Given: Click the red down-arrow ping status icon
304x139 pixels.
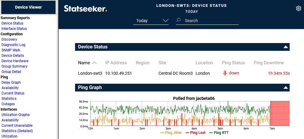Looking at the screenshot, I should tap(225, 73).
